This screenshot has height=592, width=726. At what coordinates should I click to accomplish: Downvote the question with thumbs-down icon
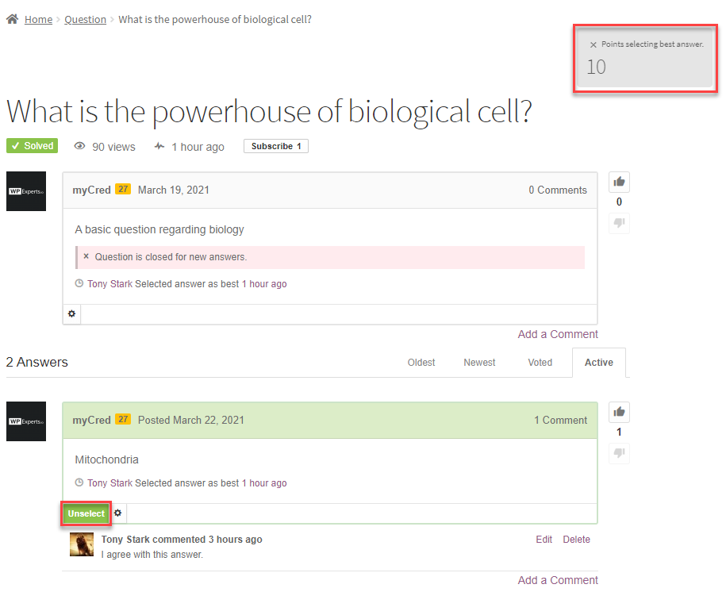(619, 223)
